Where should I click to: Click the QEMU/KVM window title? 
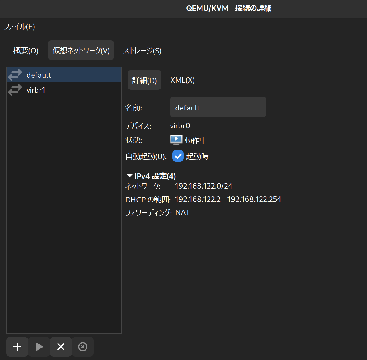point(229,8)
